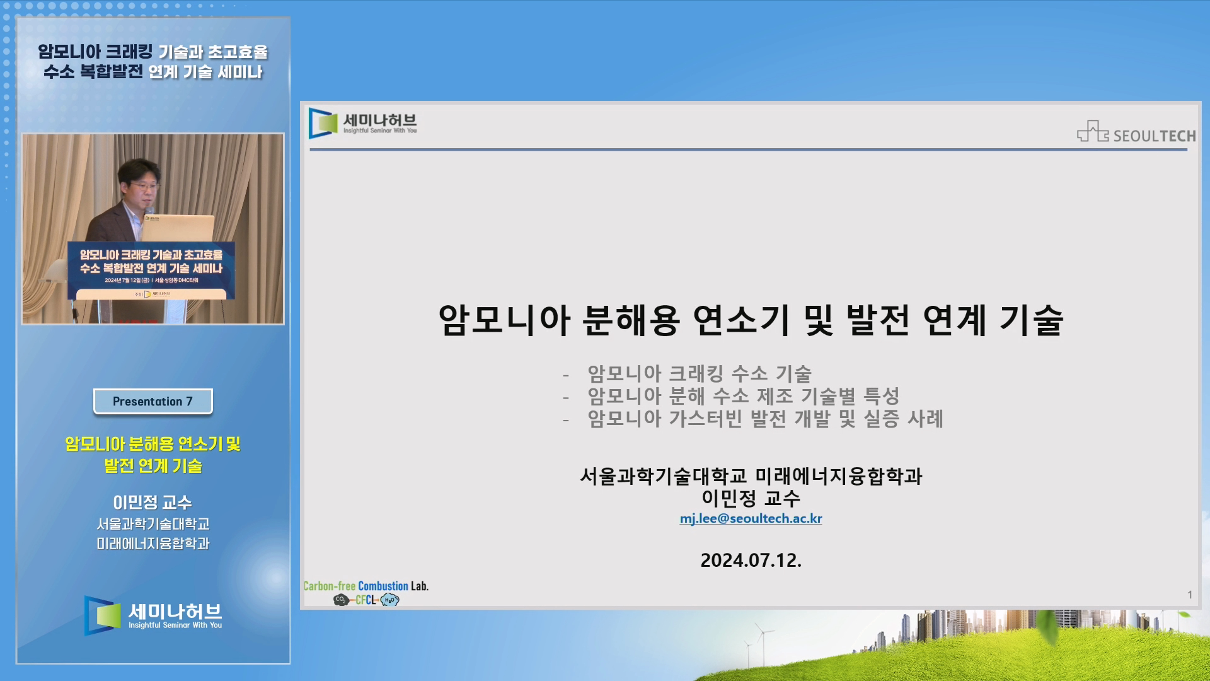Click the slide text 이민정 교수

tap(751, 498)
